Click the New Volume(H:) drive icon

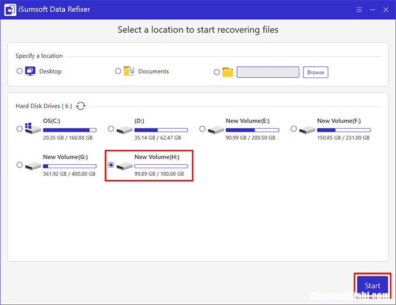[124, 166]
